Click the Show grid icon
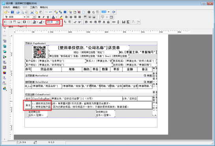215x146 pixels. [x=89, y=12]
